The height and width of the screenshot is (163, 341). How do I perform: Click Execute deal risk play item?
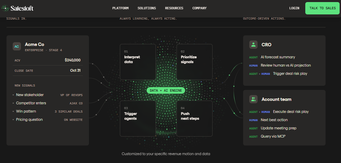click(291, 112)
